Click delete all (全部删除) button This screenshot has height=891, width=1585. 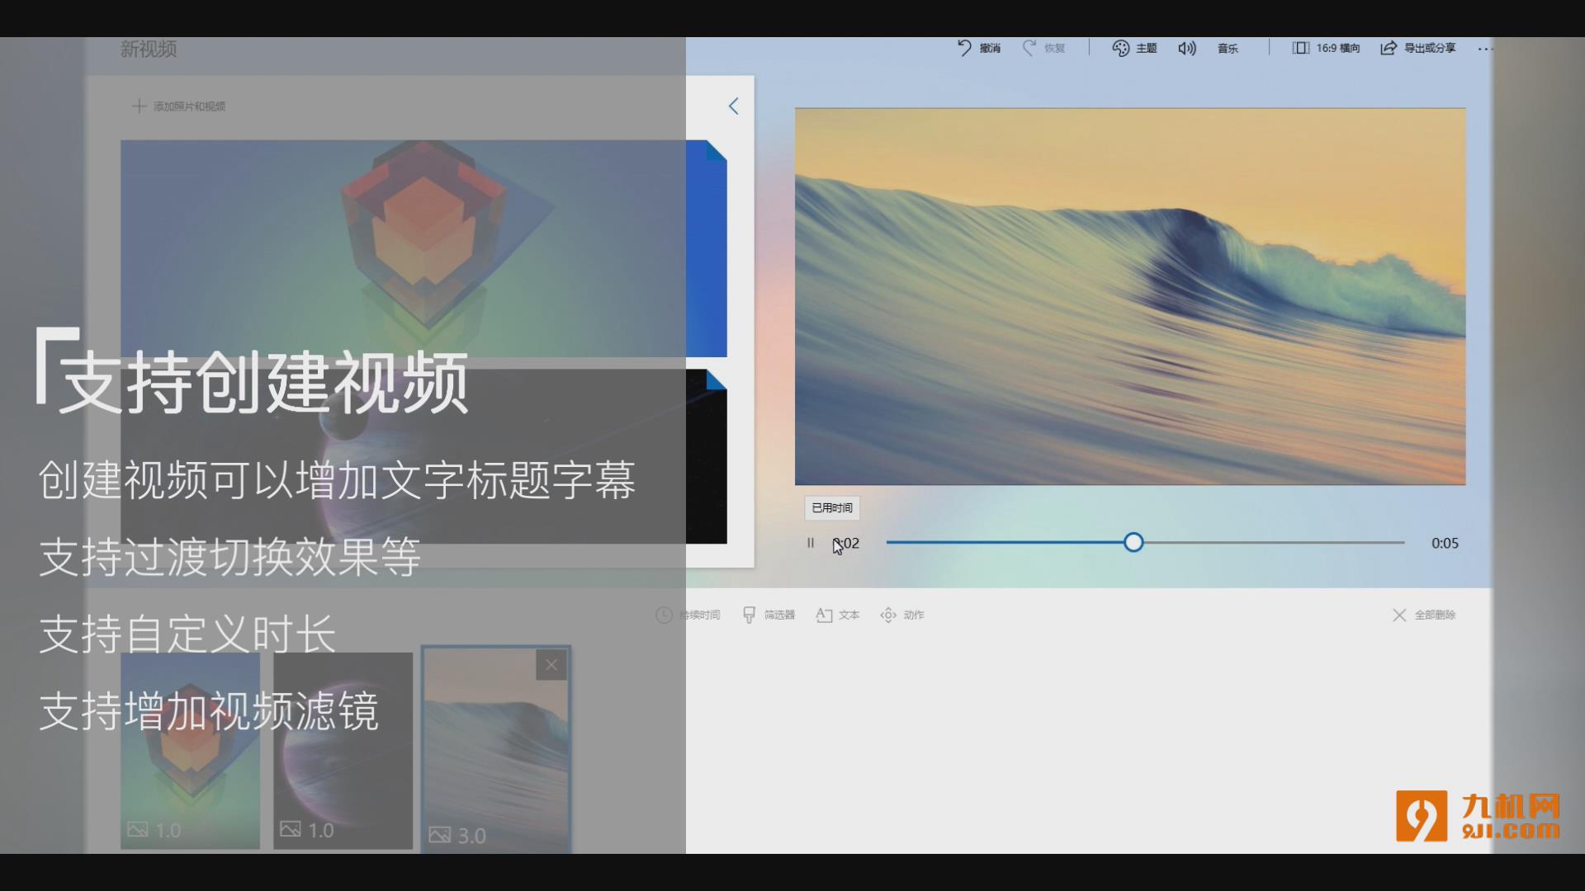[1424, 615]
